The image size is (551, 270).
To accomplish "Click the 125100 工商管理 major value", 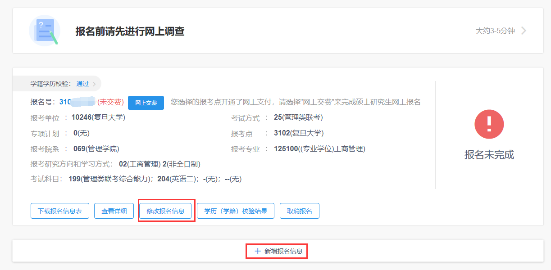I will [x=319, y=149].
